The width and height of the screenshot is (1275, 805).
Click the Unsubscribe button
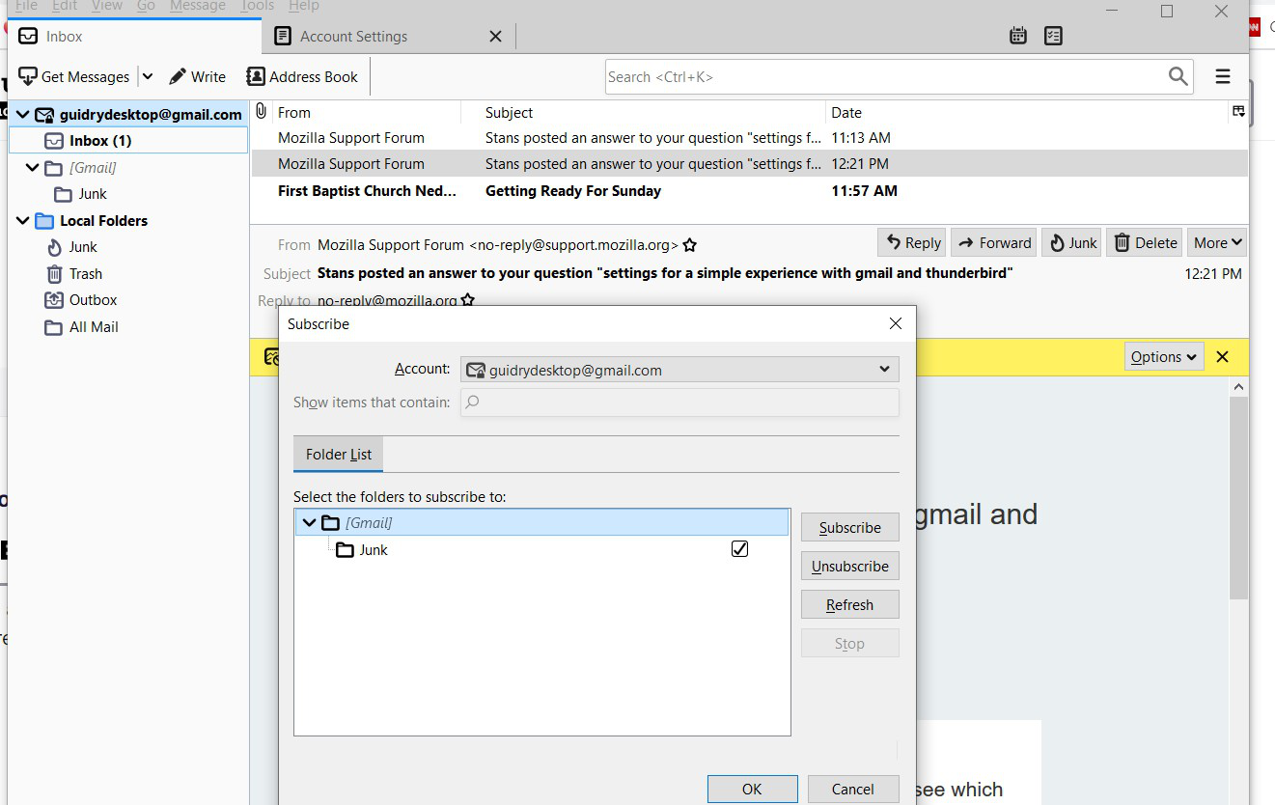tap(849, 566)
